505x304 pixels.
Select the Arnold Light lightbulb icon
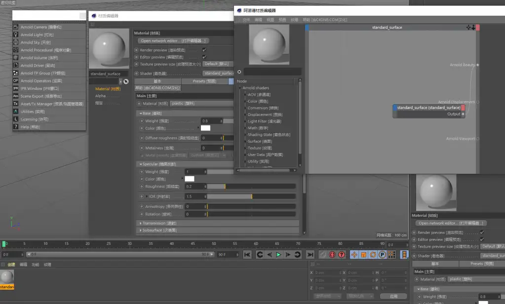pyautogui.click(x=15, y=35)
